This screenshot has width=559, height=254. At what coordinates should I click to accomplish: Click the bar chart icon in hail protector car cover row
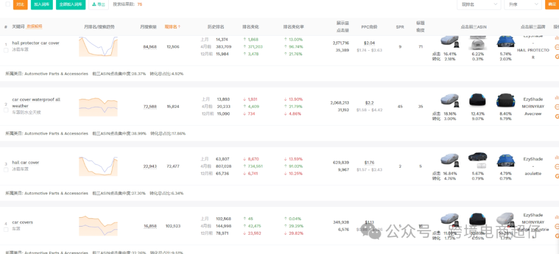pos(557,37)
